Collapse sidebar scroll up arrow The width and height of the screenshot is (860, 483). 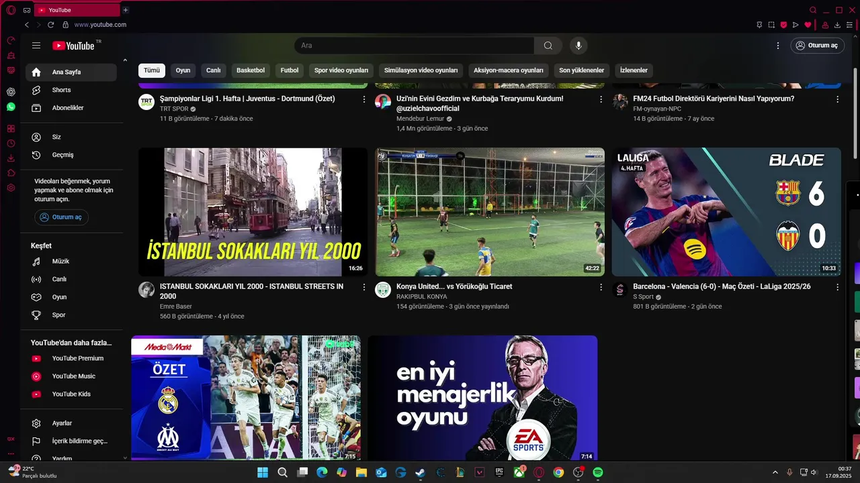[x=125, y=61]
